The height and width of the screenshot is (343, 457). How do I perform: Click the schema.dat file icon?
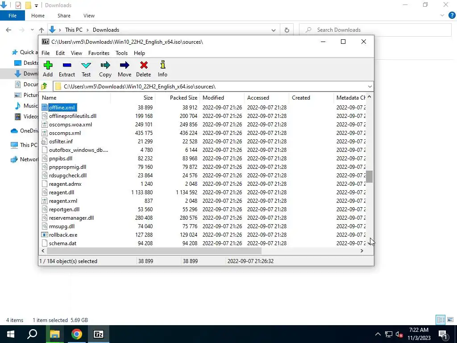coord(44,243)
